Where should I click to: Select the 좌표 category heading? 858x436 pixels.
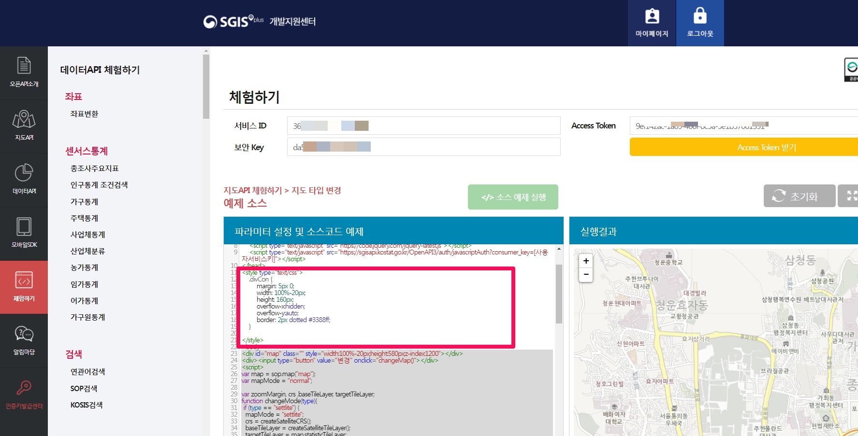click(73, 97)
